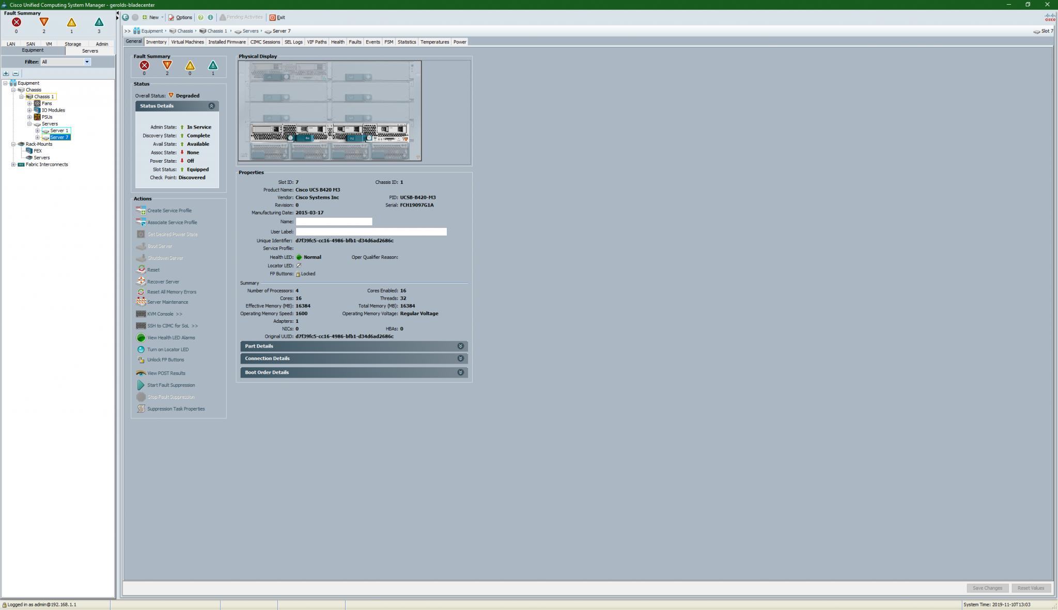Open the Filter dropdown
1058x610 pixels.
[x=87, y=61]
